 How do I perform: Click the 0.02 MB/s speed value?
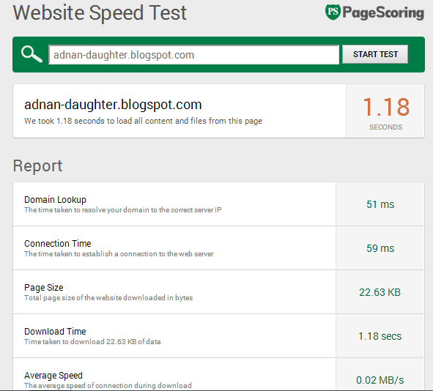point(380,380)
